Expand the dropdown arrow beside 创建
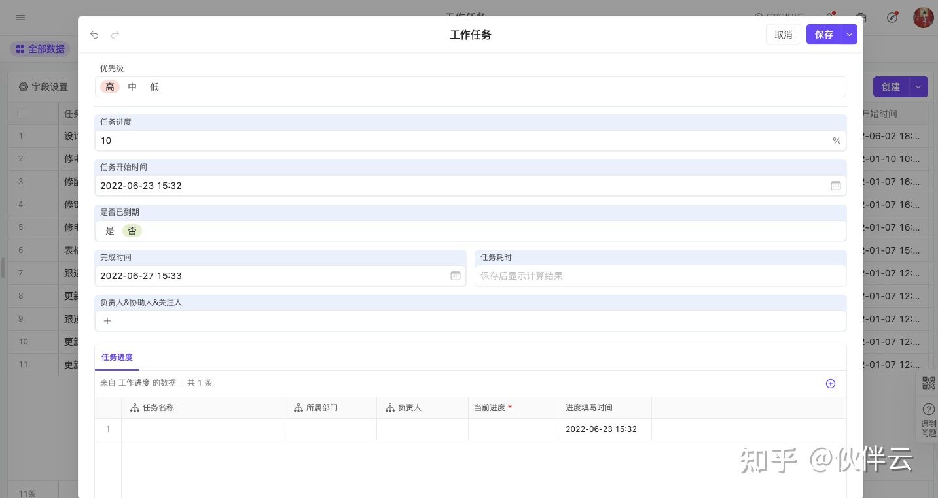The height and width of the screenshot is (498, 938). 918,87
